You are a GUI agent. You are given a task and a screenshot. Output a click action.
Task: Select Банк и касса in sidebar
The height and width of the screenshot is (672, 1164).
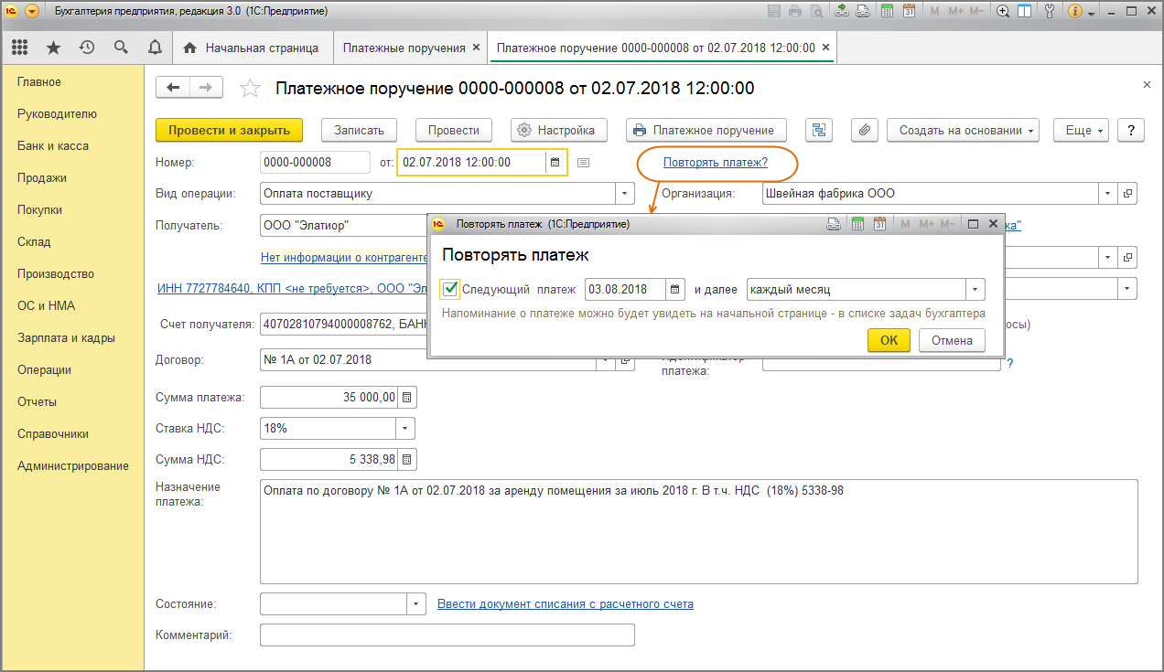point(53,146)
